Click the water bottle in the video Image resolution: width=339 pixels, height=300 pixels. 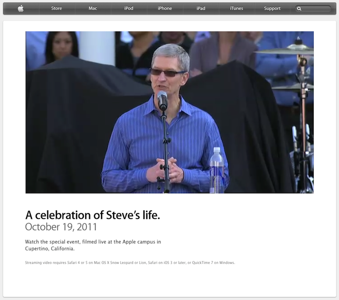[217, 170]
